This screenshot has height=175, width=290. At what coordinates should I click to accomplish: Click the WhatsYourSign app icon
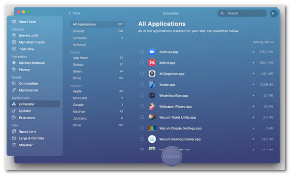(152, 96)
